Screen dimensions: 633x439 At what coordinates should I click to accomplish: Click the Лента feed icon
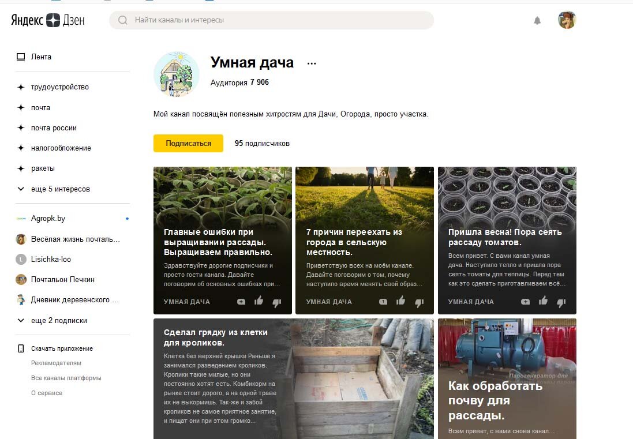(x=21, y=57)
